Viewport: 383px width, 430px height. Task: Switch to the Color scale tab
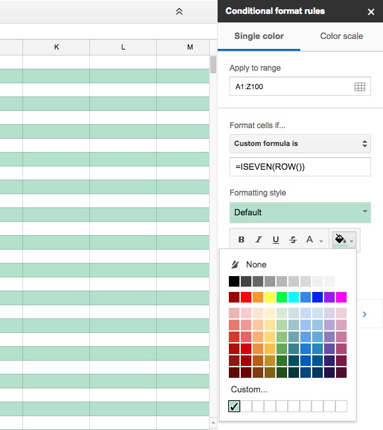pos(341,36)
